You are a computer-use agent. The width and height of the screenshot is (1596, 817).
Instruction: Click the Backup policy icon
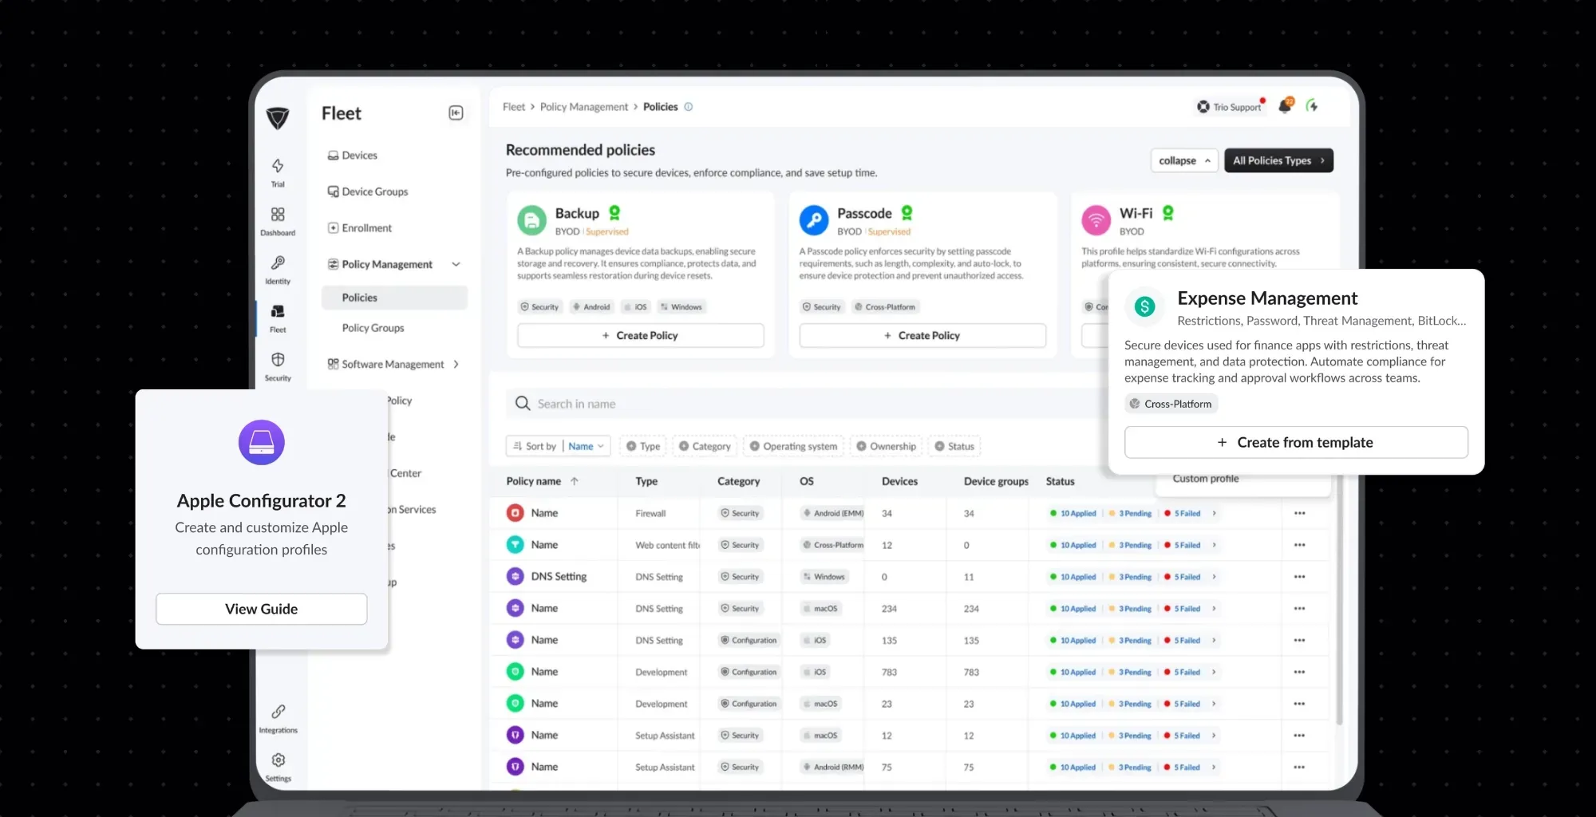[x=531, y=220]
